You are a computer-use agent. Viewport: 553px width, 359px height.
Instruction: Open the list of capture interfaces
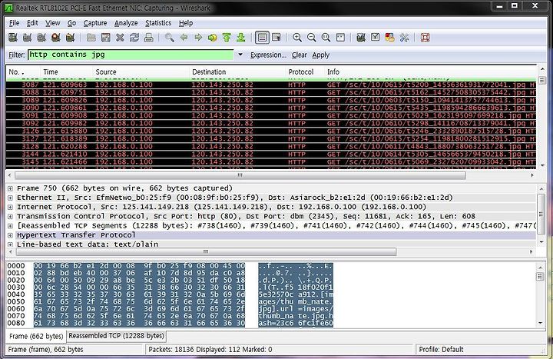pyautogui.click(x=13, y=38)
